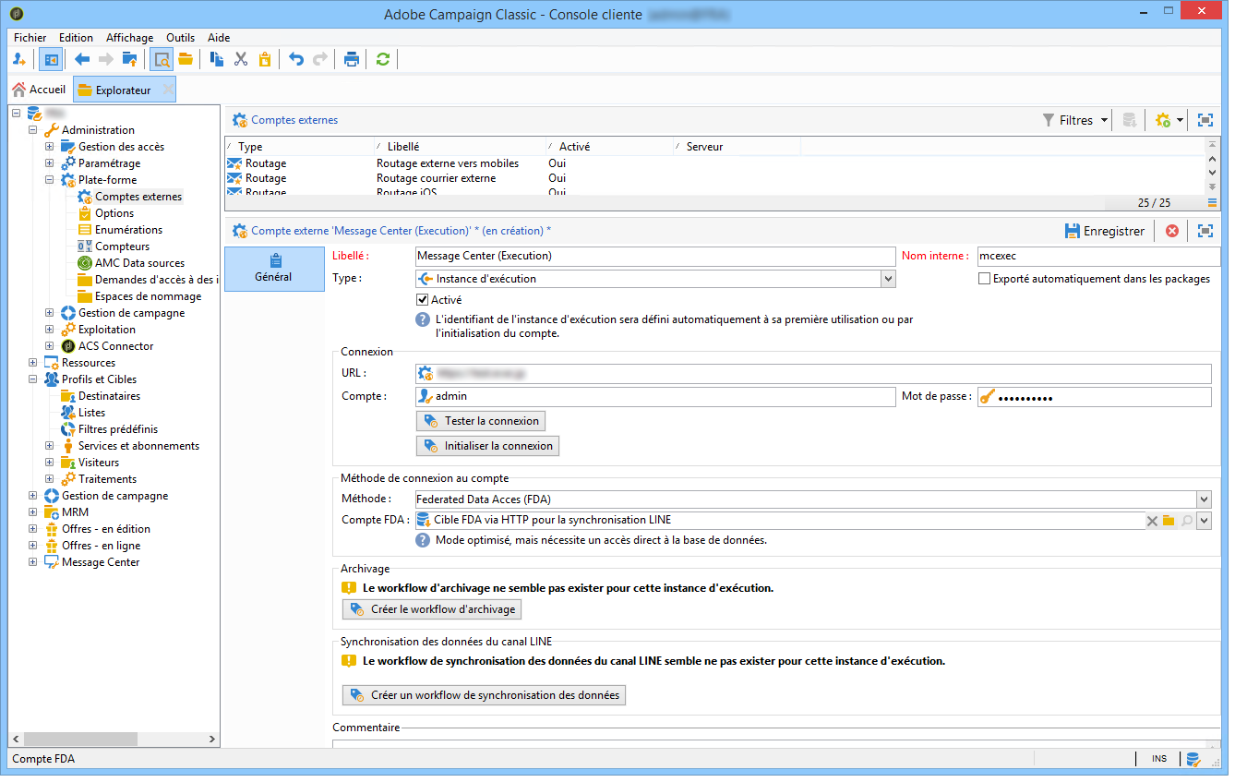Select Options in the tree
The image size is (1235, 782).
click(x=114, y=213)
